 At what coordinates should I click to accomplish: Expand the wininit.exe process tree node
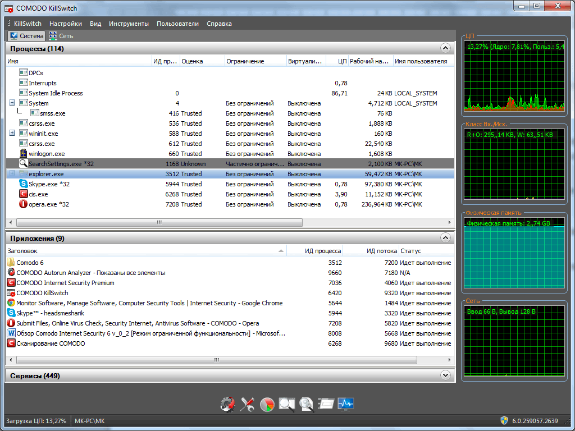pos(12,133)
